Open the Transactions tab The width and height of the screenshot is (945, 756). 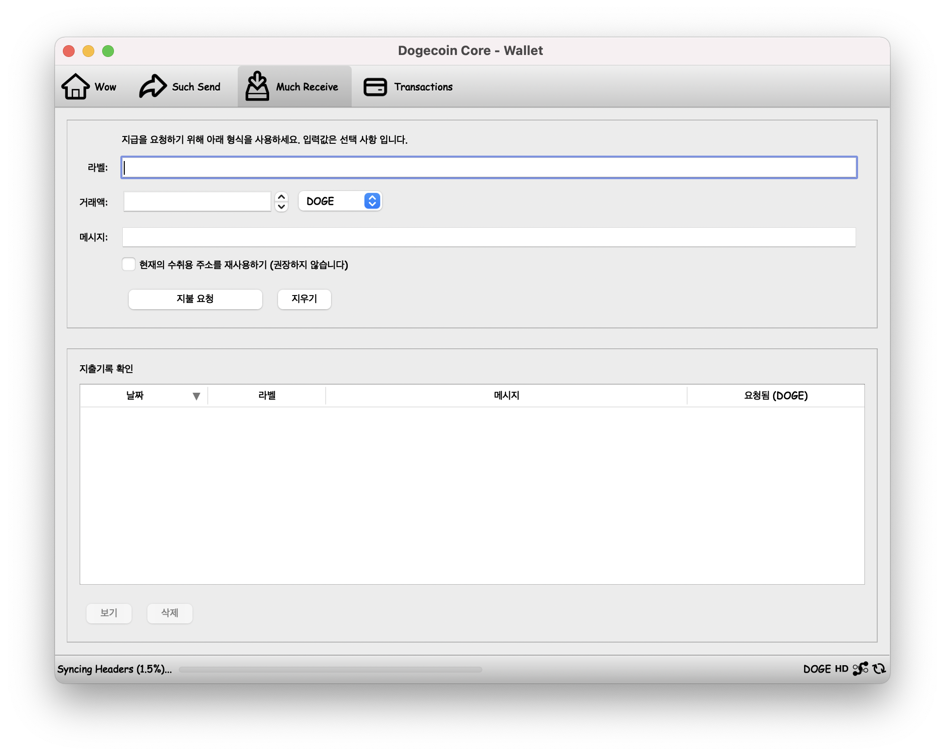pos(408,86)
